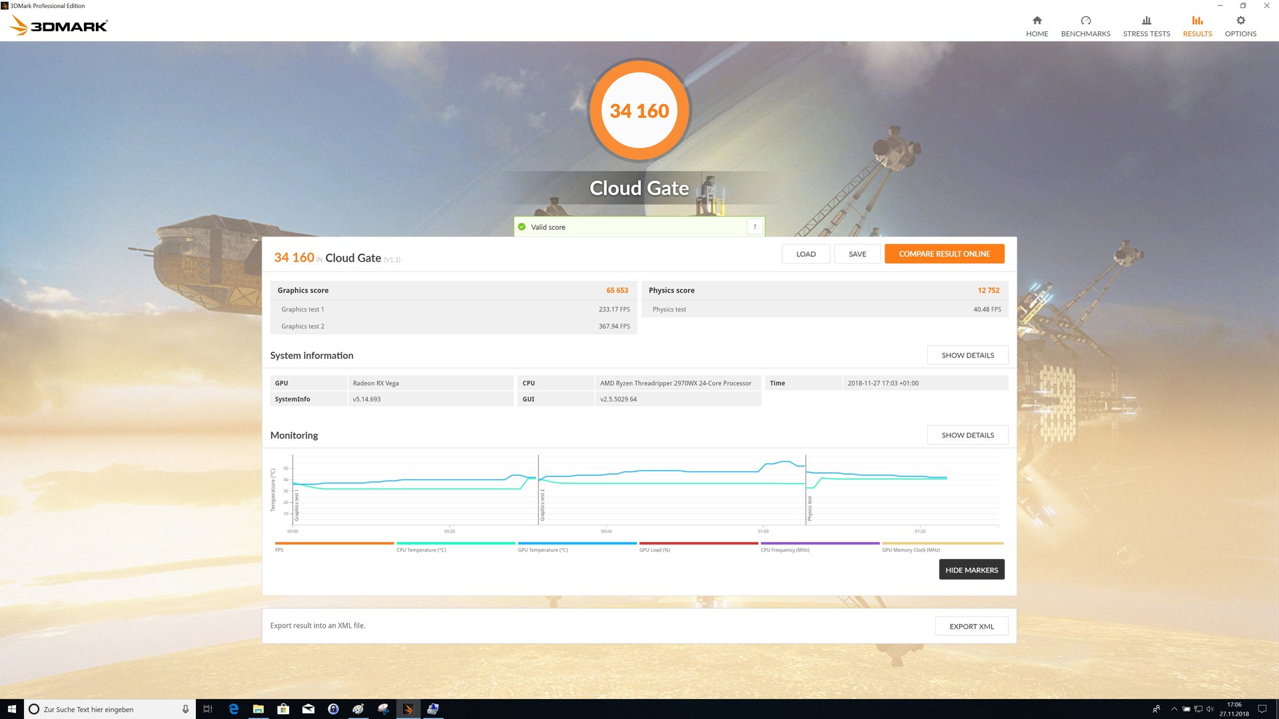Select the Results tab
Image resolution: width=1279 pixels, height=719 pixels.
1197,26
